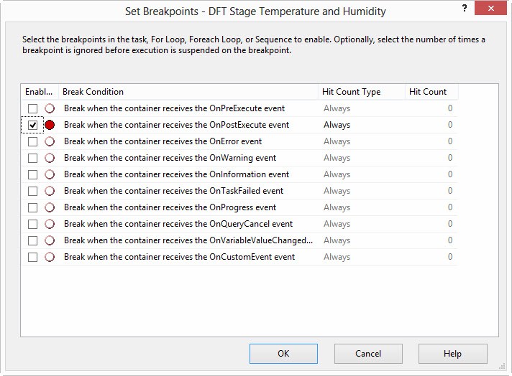This screenshot has width=512, height=376.
Task: Click the OnError breakpoint circle icon
Action: pos(50,141)
